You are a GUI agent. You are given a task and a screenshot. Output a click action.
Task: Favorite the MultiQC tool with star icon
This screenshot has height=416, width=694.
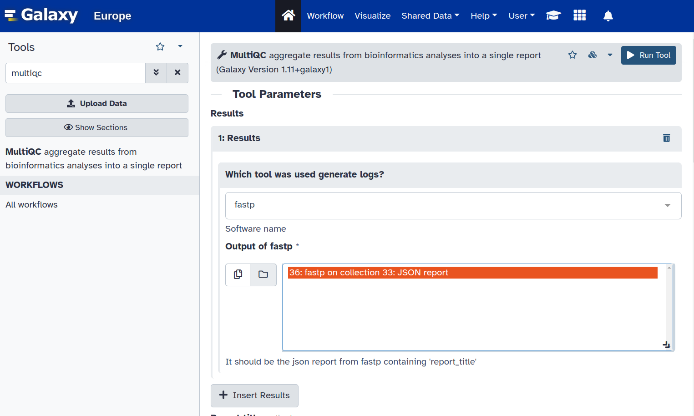point(572,55)
